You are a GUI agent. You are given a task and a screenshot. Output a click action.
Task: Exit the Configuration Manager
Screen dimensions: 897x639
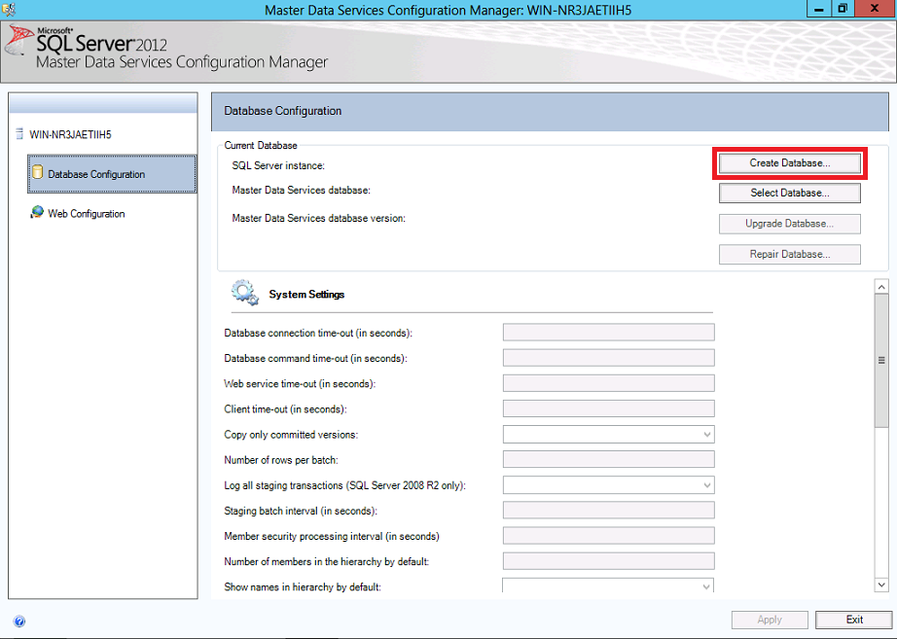[x=854, y=620]
